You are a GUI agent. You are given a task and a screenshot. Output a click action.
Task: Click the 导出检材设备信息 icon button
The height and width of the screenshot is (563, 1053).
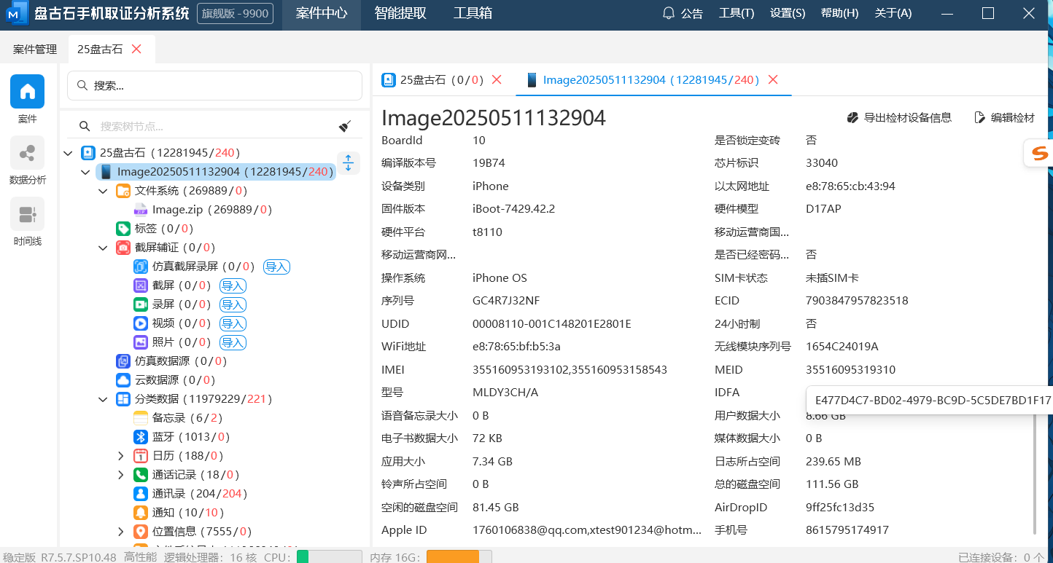point(900,117)
